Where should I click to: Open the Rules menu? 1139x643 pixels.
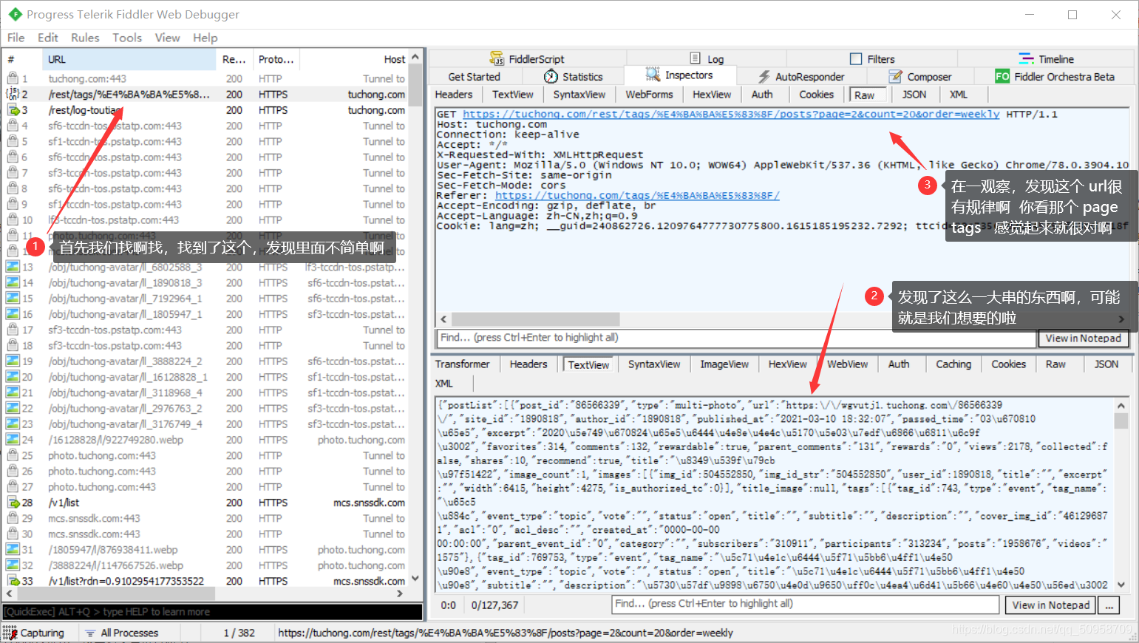(85, 38)
